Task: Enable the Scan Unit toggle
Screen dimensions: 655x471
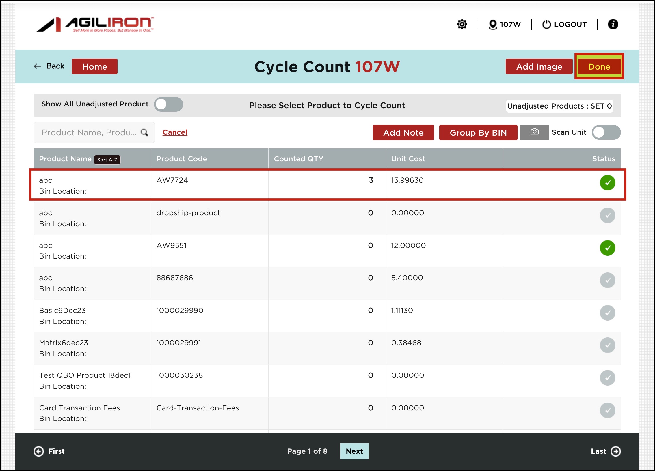Action: pyautogui.click(x=606, y=132)
